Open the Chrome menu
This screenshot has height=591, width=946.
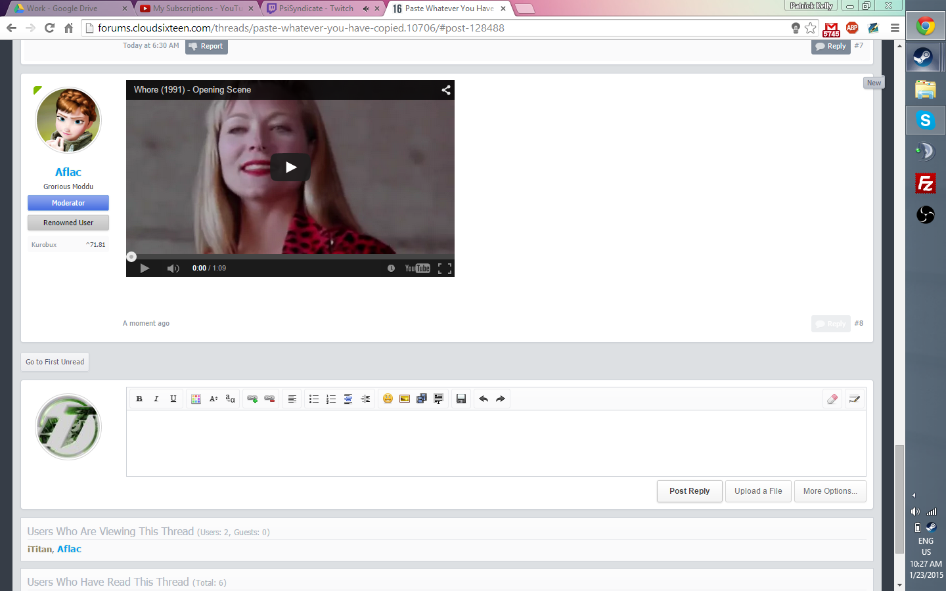tap(895, 28)
